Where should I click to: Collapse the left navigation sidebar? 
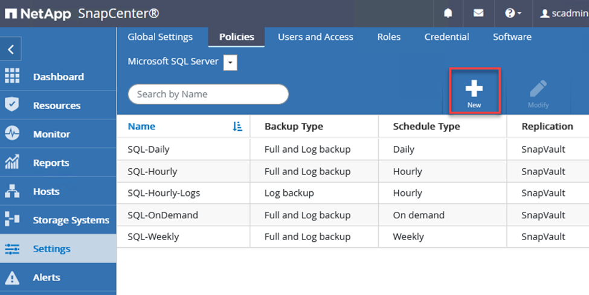[x=11, y=49]
